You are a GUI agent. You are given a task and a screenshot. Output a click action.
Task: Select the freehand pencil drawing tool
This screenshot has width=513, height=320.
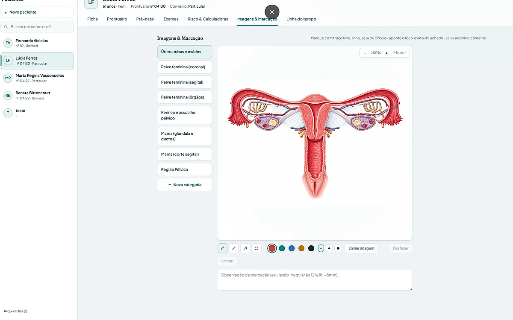click(x=222, y=248)
